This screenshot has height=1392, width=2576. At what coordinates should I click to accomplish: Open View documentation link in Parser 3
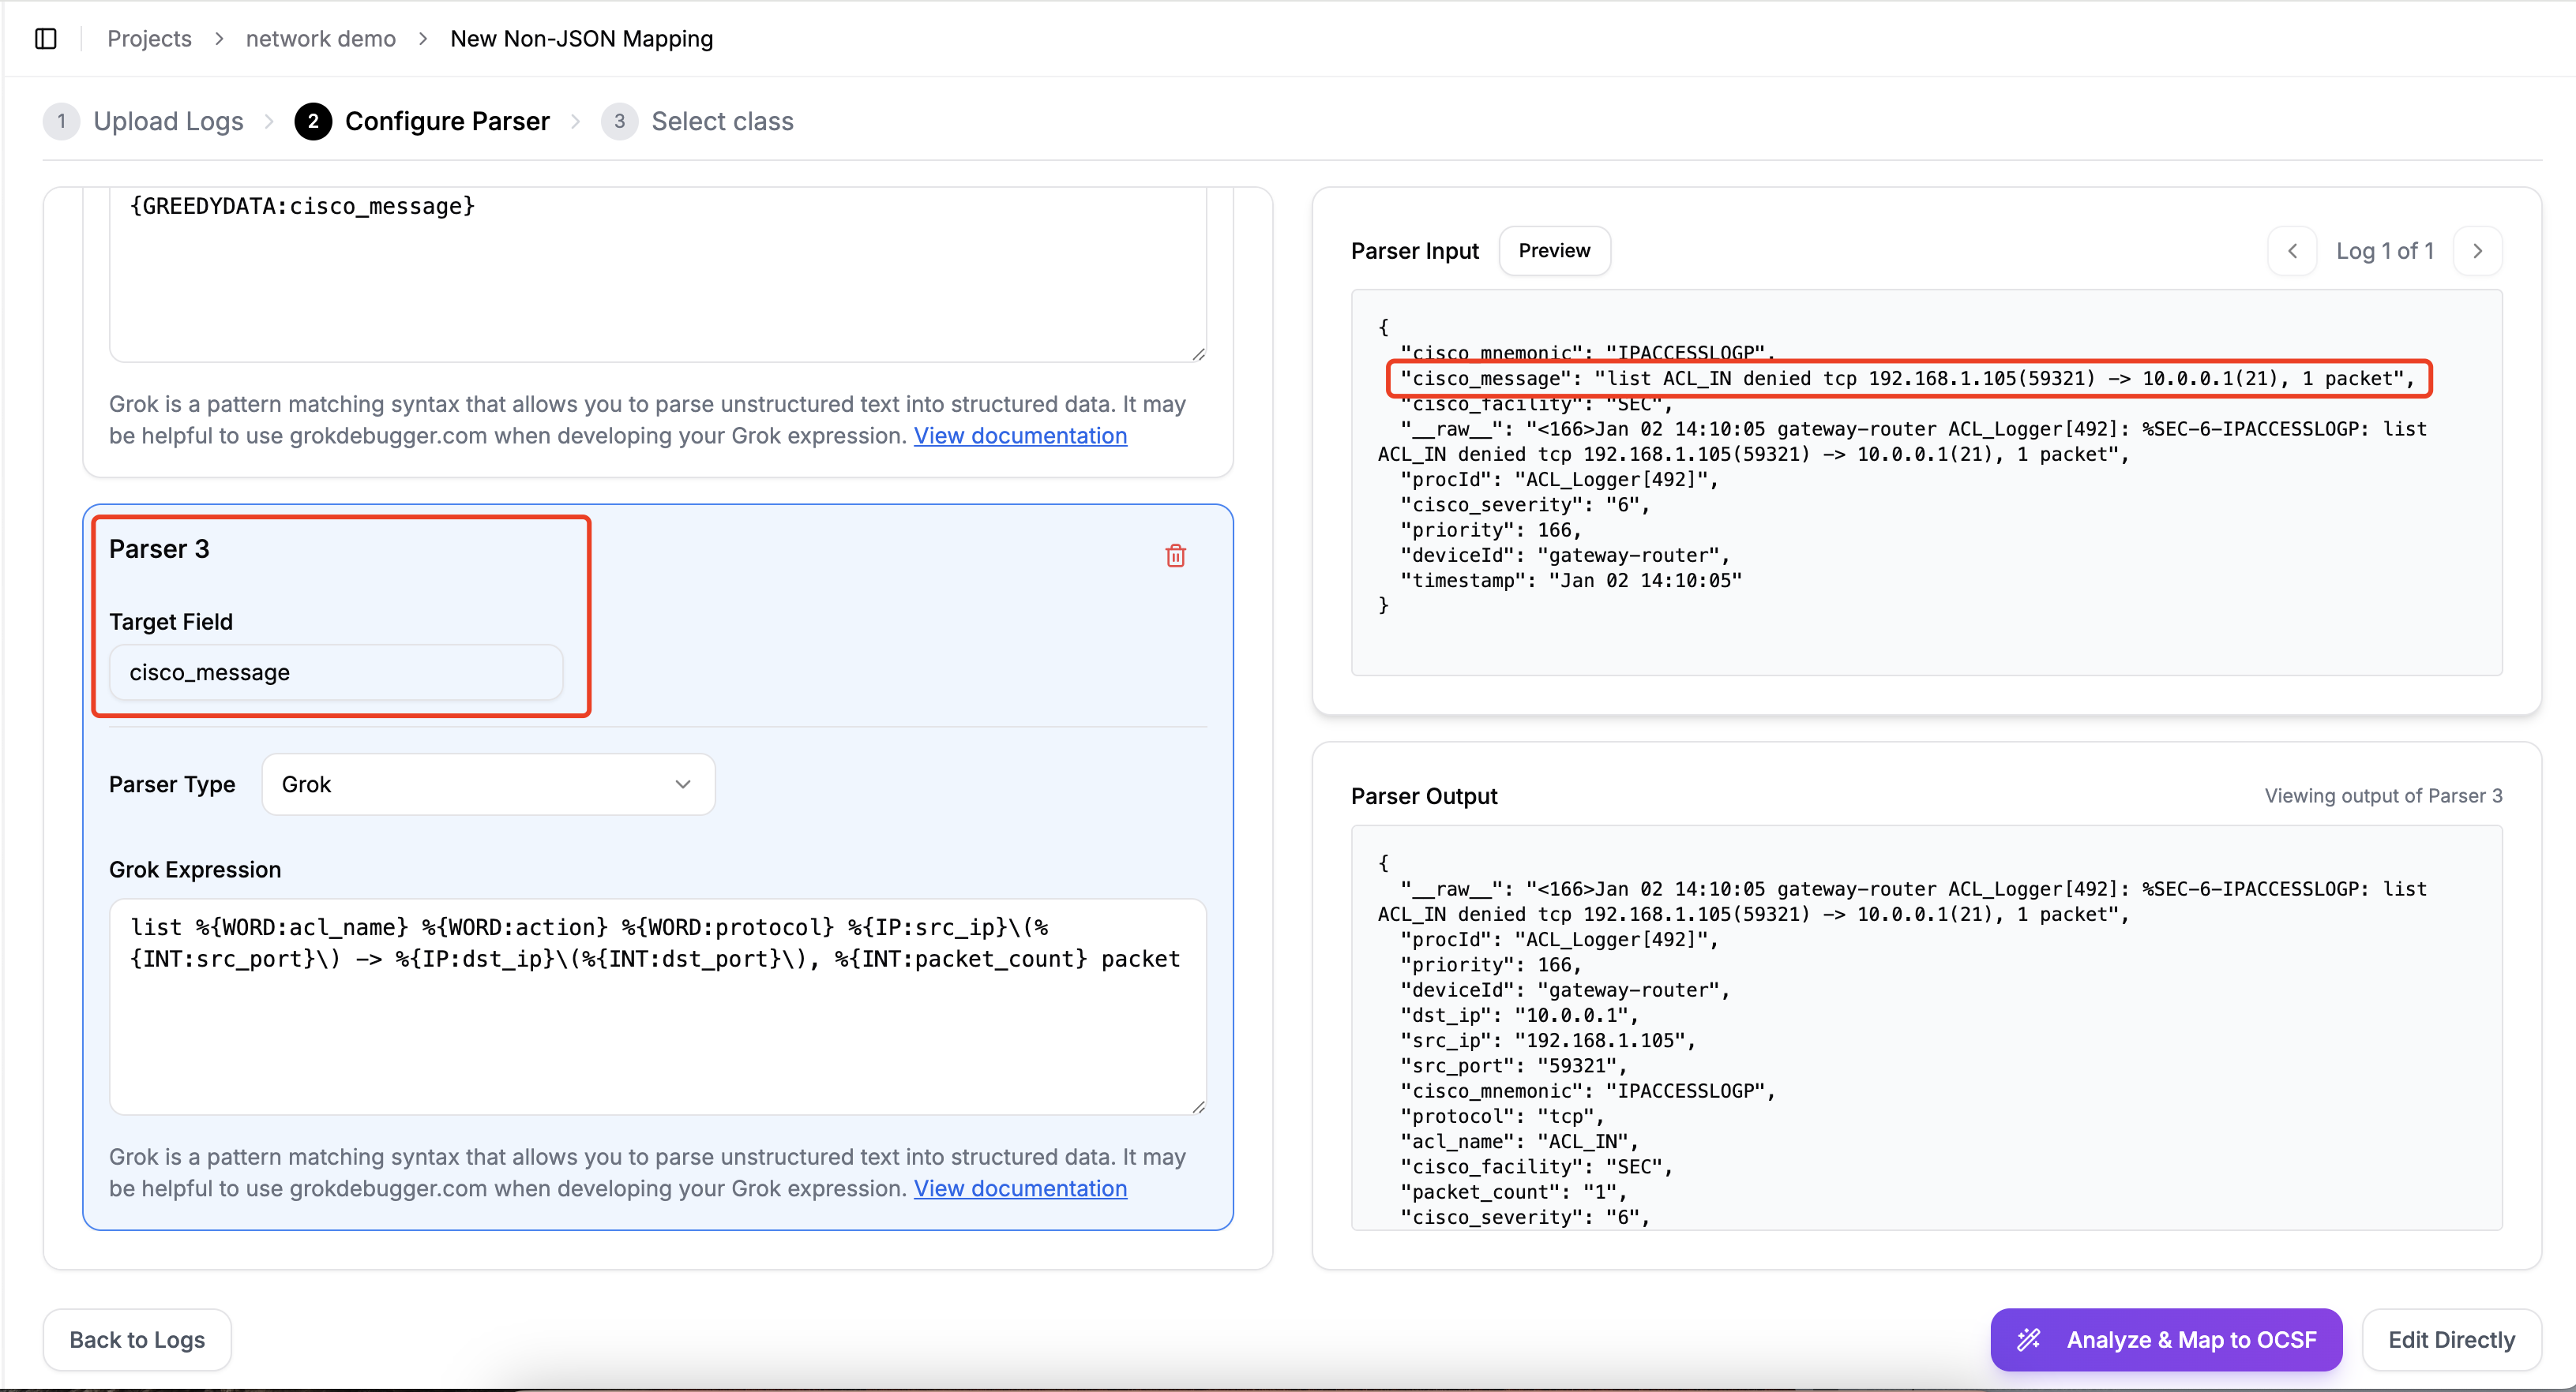[x=1020, y=1188]
